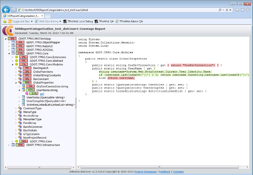Open TProWeb Admin QA bookmark
The width and height of the screenshot is (253, 175).
click(x=129, y=21)
